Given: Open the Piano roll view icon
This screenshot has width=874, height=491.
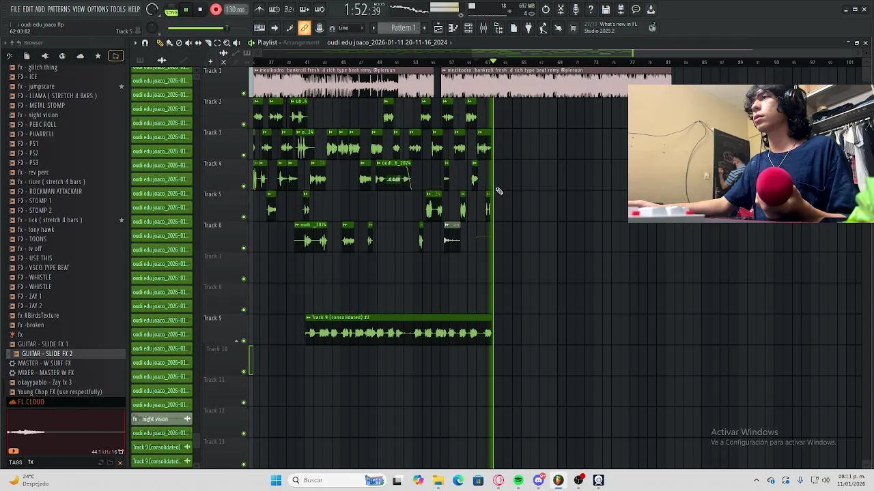Looking at the screenshot, I should point(453,28).
